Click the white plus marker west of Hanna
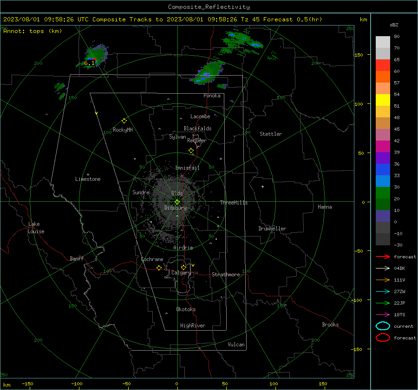Screen dimensions: 418x390 [x=262, y=186]
